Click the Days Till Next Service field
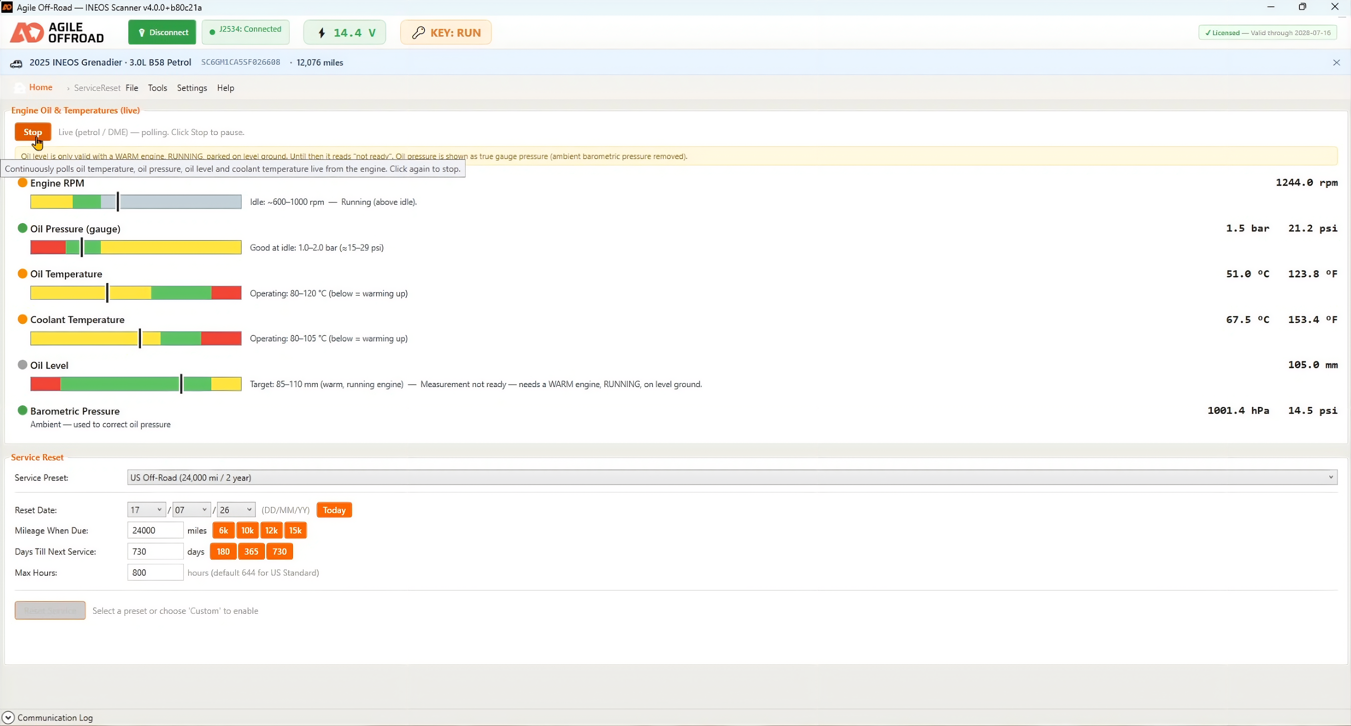Image resolution: width=1351 pixels, height=726 pixels. coord(155,552)
